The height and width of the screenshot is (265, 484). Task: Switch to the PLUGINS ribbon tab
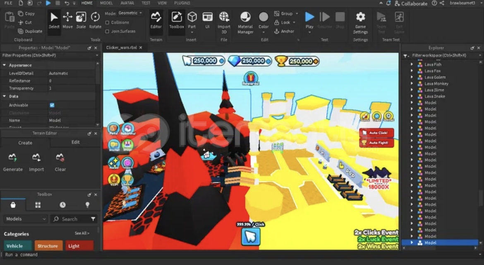click(x=182, y=3)
